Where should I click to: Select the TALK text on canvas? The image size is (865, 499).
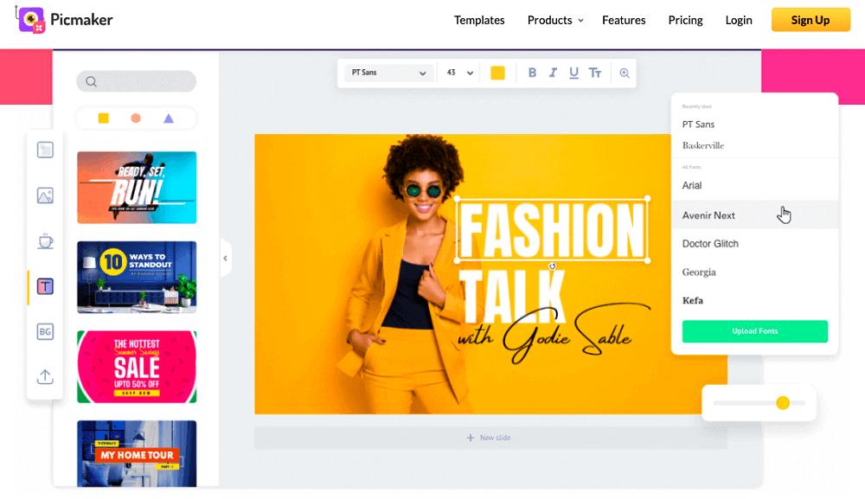coord(512,295)
